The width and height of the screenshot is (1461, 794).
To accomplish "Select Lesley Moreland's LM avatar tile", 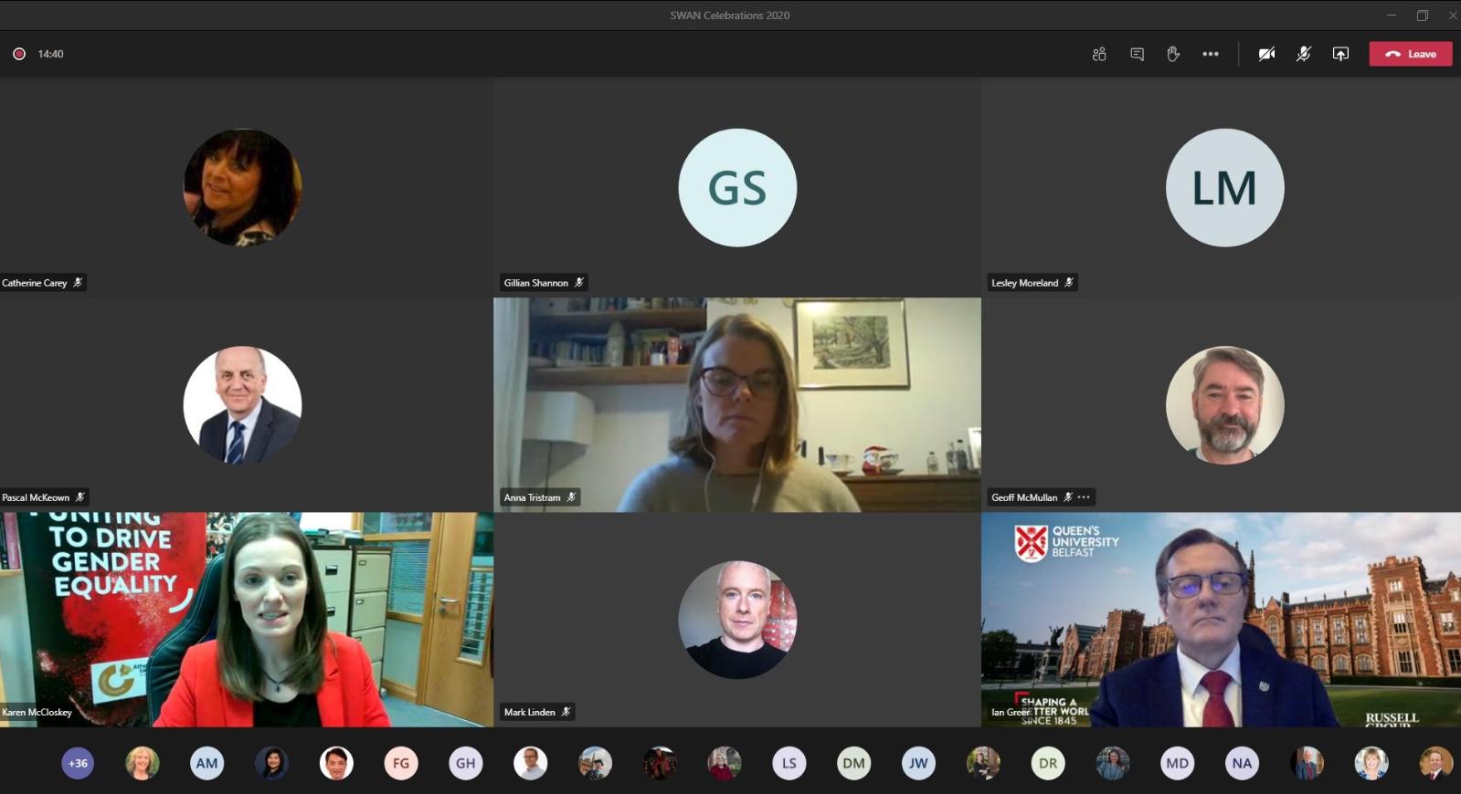I will (x=1224, y=188).
